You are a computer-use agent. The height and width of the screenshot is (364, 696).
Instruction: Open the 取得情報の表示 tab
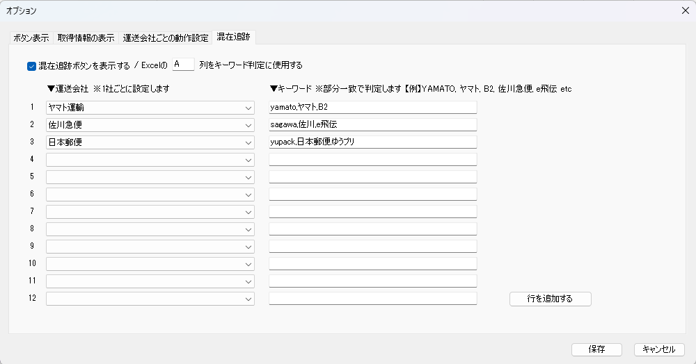(x=86, y=38)
